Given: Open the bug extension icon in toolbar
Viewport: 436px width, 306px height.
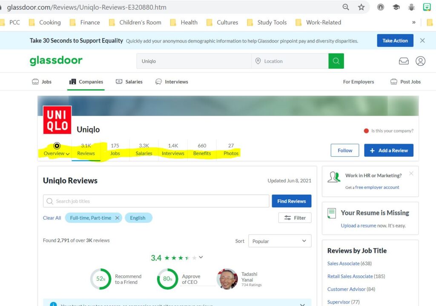Looking at the screenshot, I should coord(412,7).
